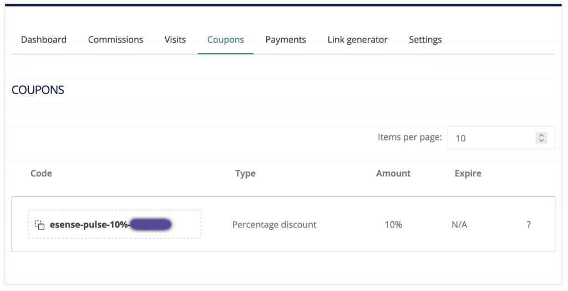Switch to the Link generator tab
568x291 pixels.
pyautogui.click(x=357, y=40)
